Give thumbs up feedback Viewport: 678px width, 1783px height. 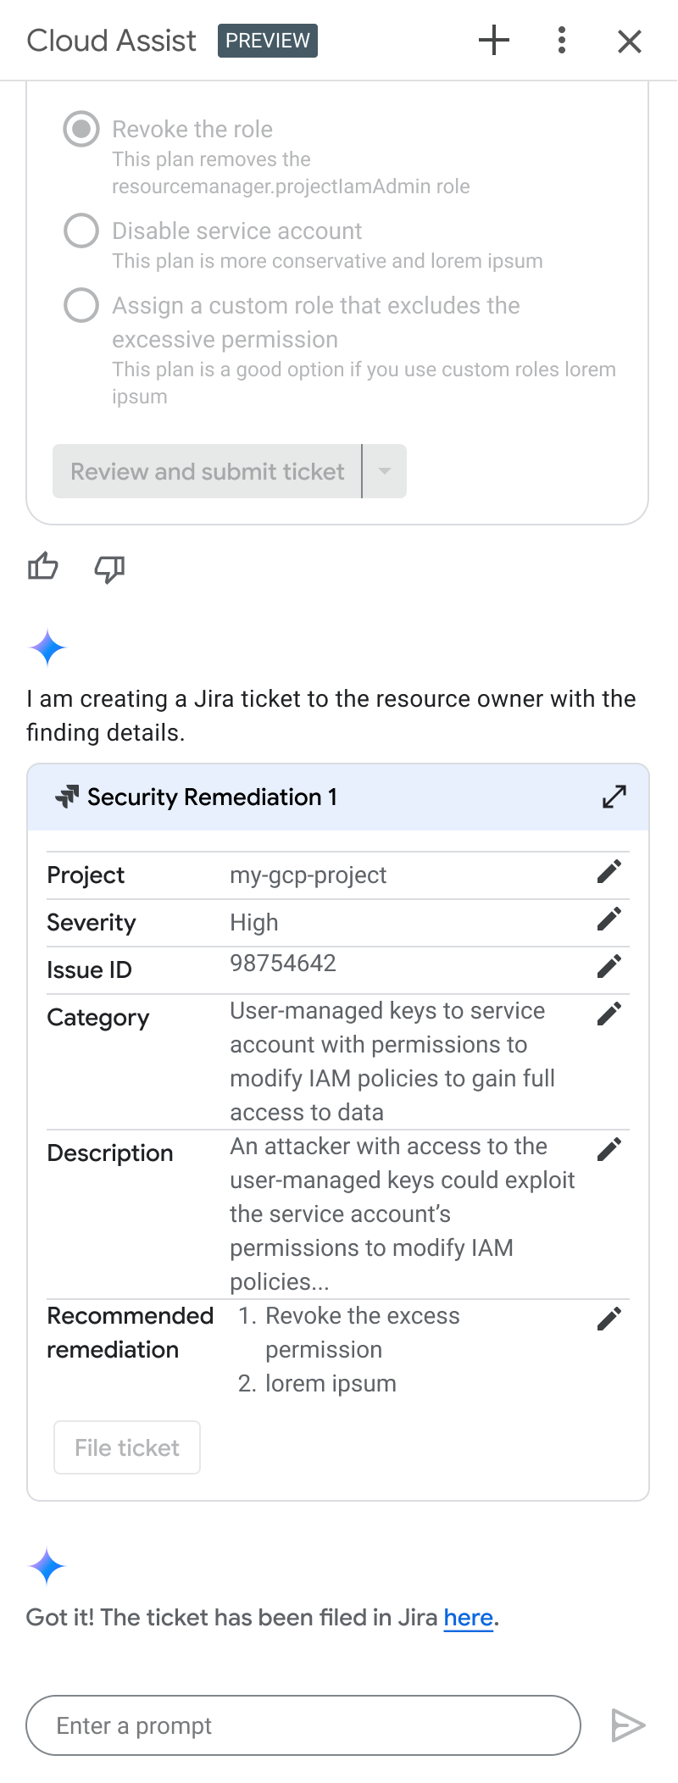pyautogui.click(x=43, y=567)
